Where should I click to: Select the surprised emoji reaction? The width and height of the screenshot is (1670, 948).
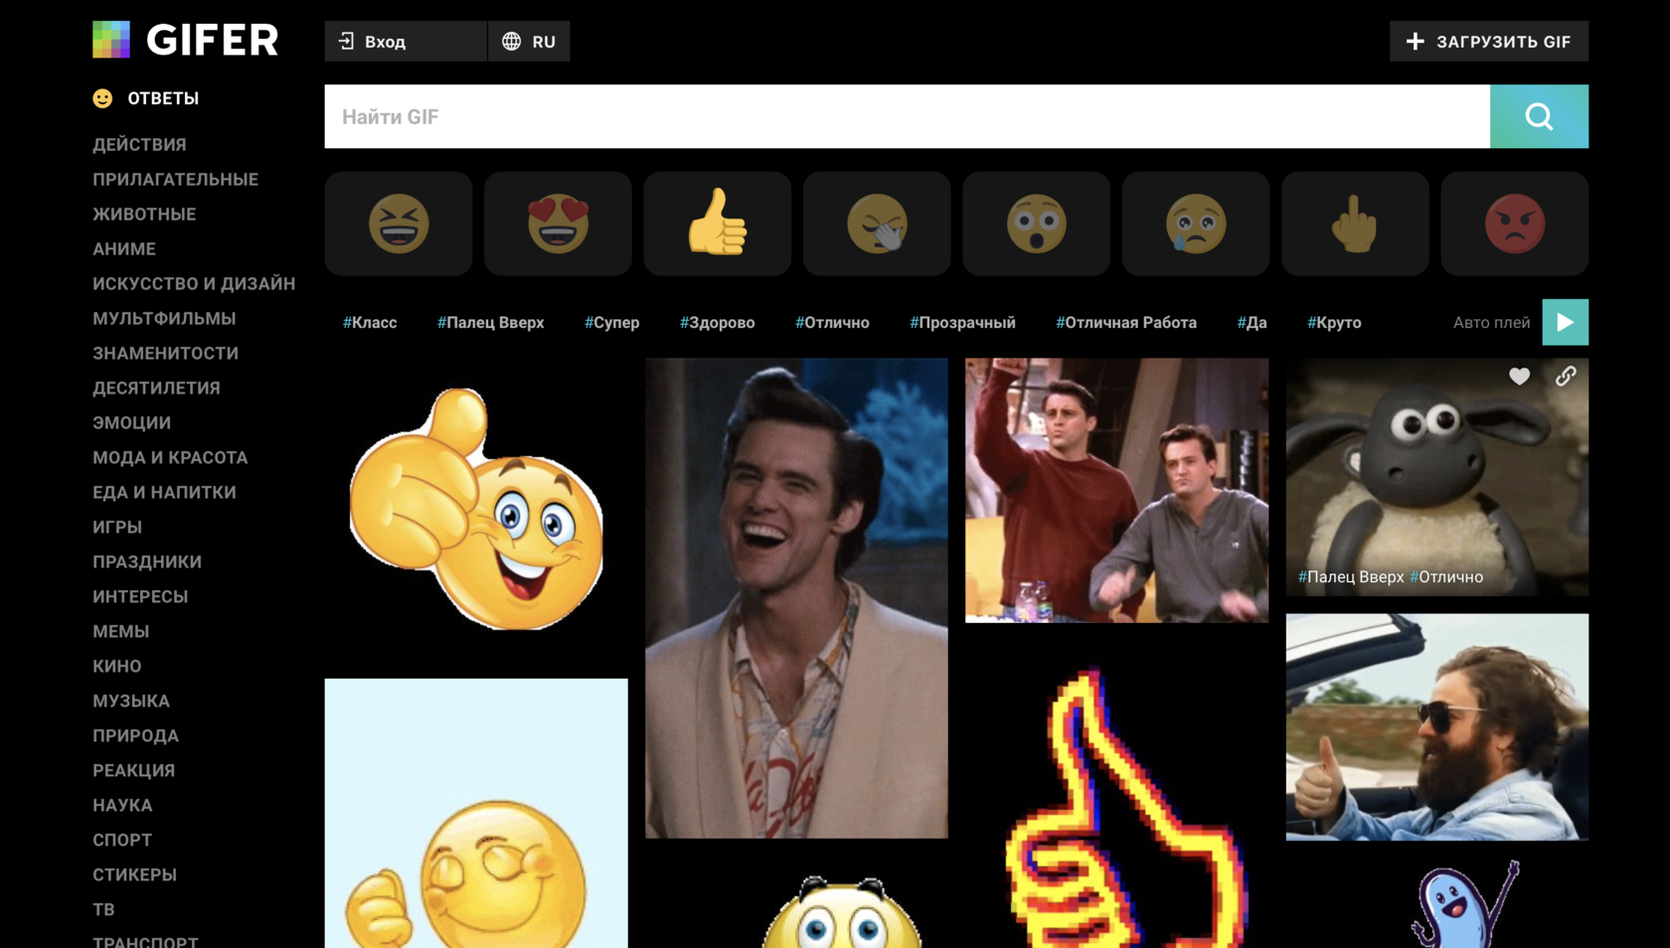click(x=1036, y=224)
